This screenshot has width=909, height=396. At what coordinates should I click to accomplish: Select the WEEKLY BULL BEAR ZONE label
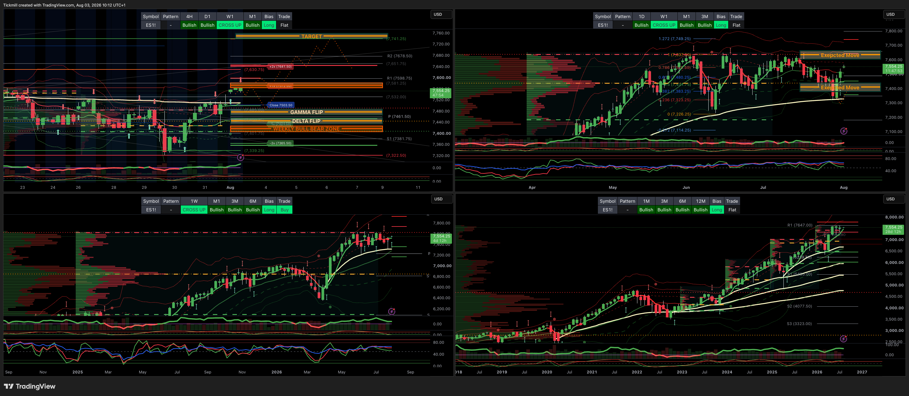click(306, 129)
